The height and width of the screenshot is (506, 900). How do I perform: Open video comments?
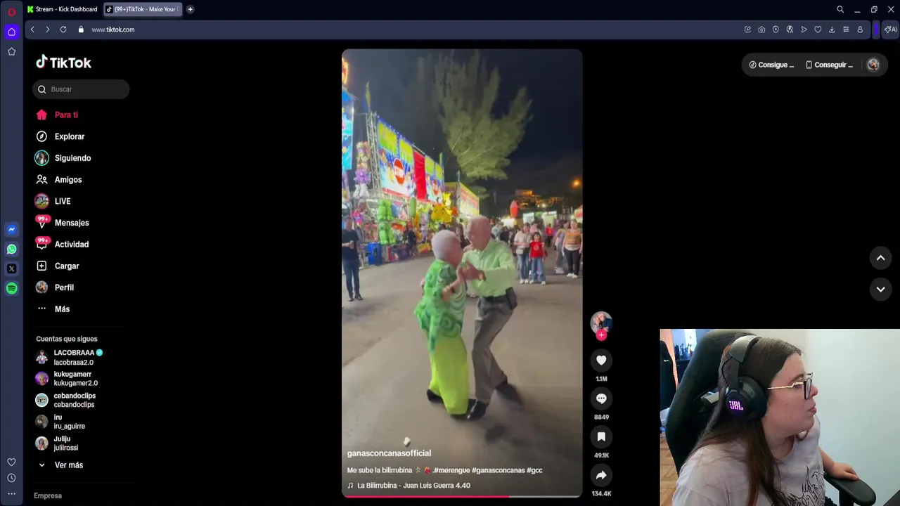point(601,398)
